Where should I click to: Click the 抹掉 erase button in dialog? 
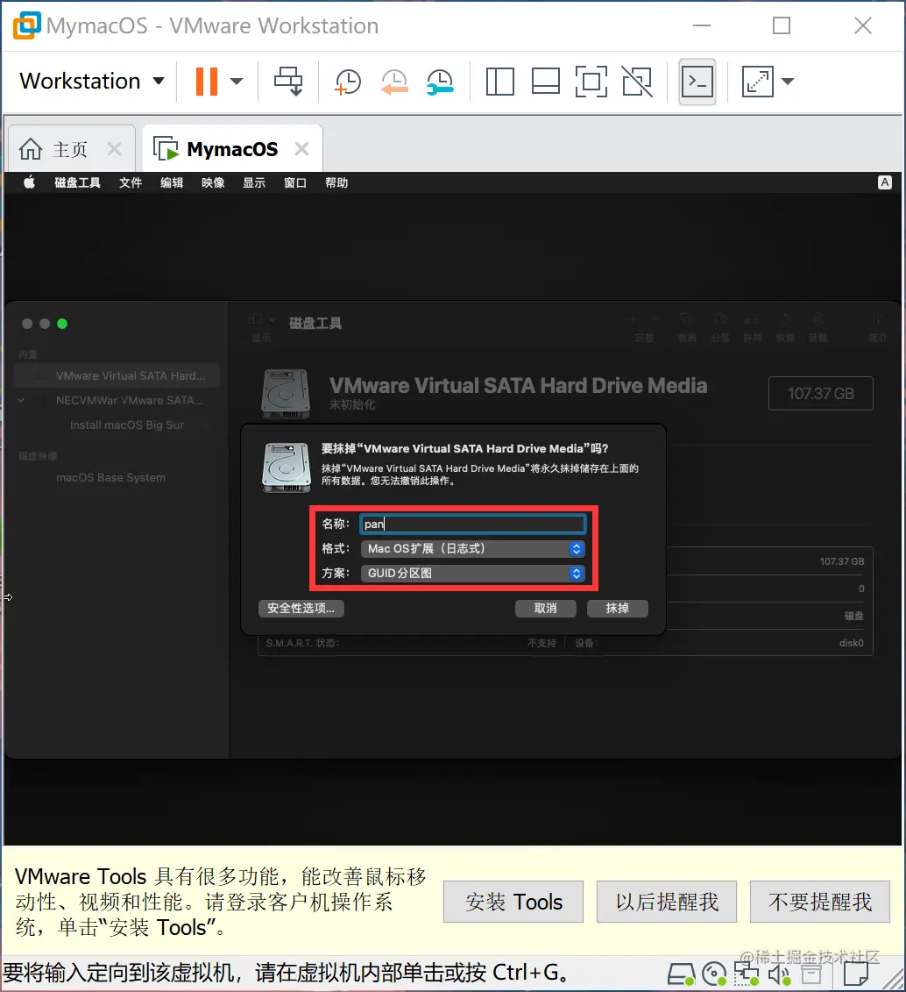(617, 609)
